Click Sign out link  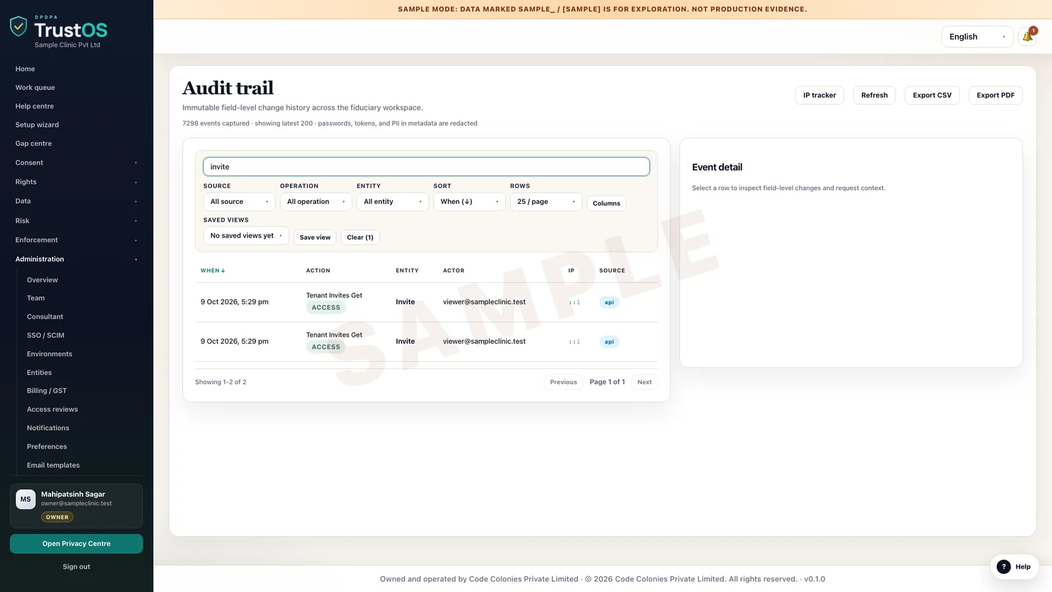click(76, 567)
